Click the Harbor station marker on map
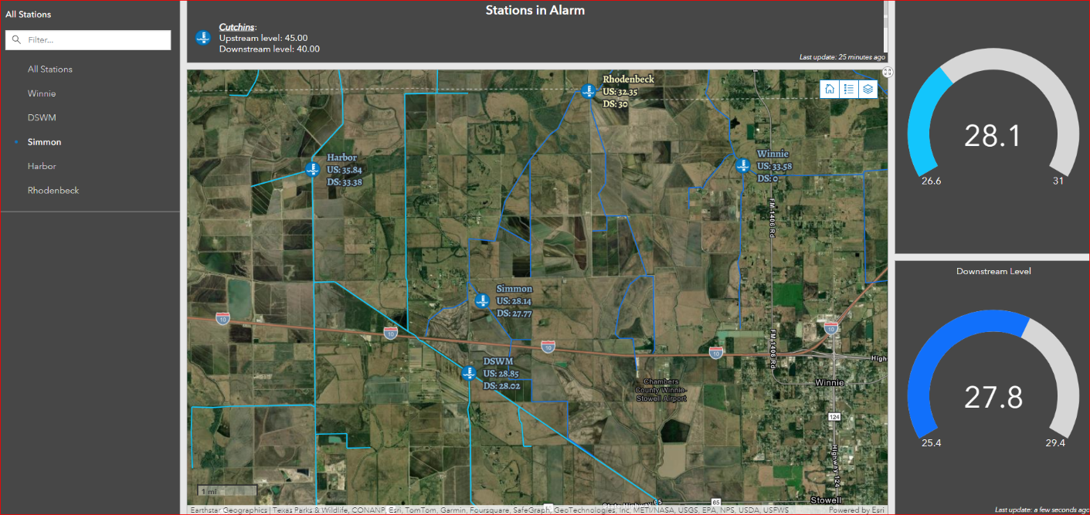 point(313,170)
